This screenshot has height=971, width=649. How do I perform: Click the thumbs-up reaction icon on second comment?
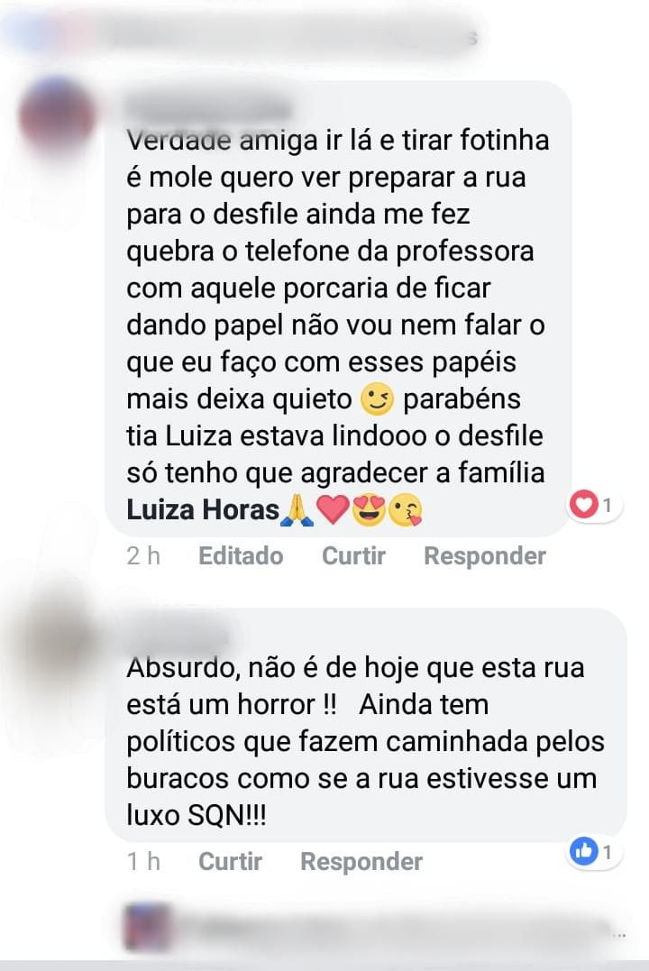click(x=583, y=851)
